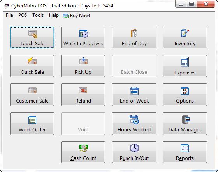The height and width of the screenshot is (172, 218).
Task: Click the Work In Progress clock icon
Action: 84,34
